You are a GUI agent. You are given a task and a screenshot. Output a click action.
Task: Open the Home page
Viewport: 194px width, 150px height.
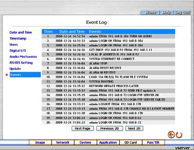[x=151, y=12]
